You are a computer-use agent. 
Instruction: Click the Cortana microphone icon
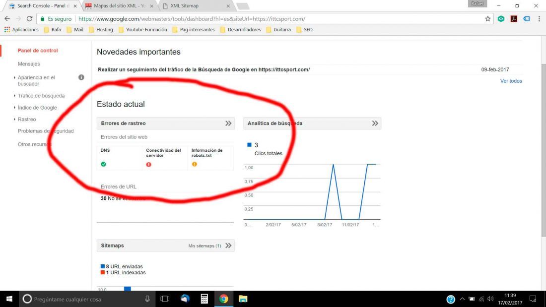tap(147, 299)
